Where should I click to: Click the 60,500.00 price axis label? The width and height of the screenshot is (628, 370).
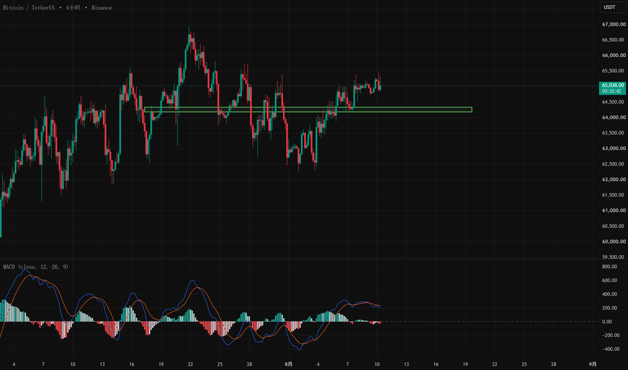pos(613,226)
